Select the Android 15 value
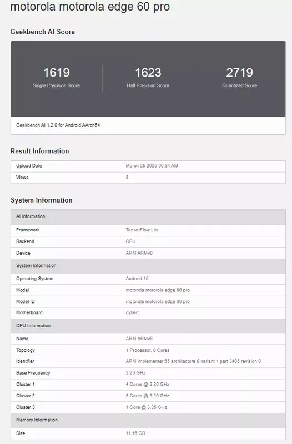 (x=137, y=279)
